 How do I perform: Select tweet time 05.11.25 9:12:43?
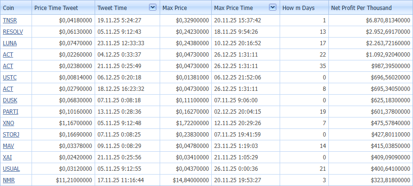click(127, 32)
